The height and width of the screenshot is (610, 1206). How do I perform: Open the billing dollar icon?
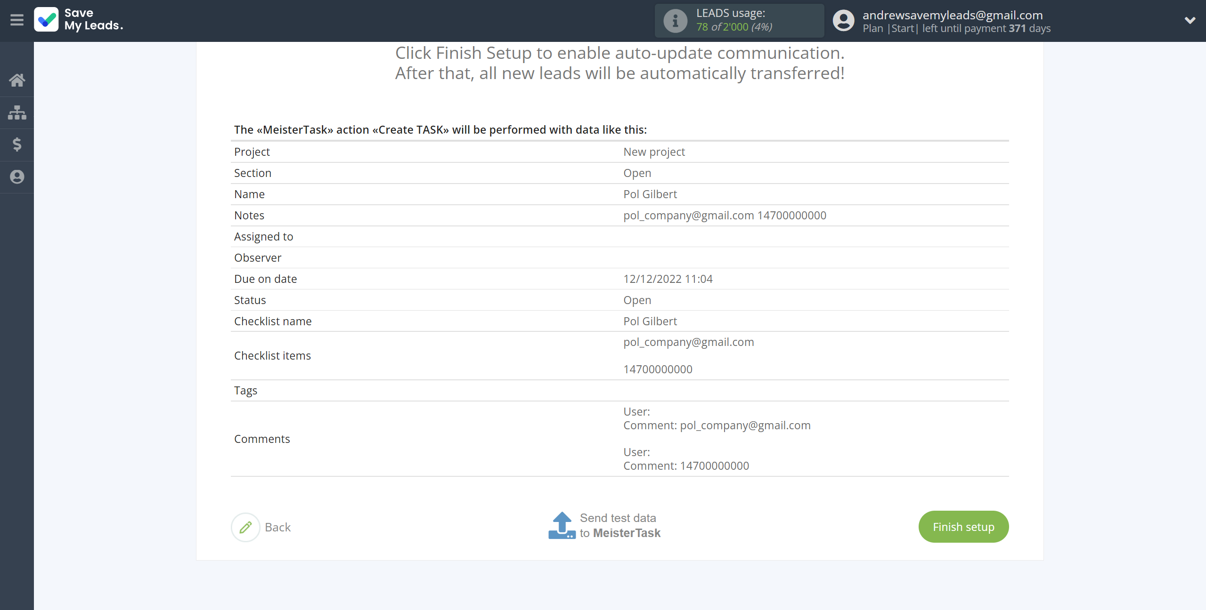[17, 144]
